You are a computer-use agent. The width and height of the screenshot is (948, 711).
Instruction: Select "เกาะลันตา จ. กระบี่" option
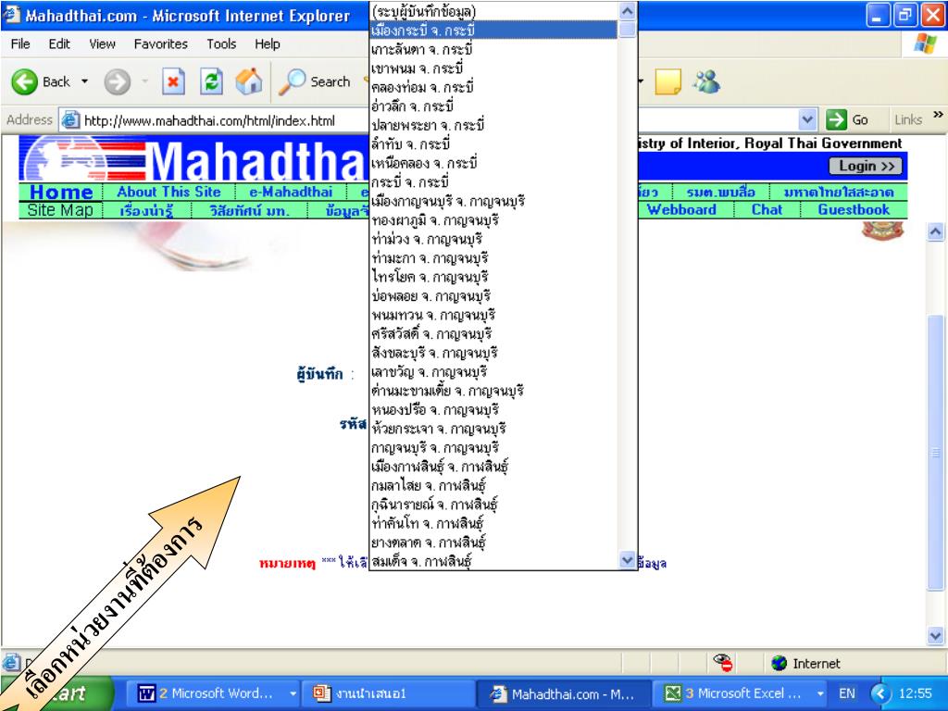pos(494,49)
